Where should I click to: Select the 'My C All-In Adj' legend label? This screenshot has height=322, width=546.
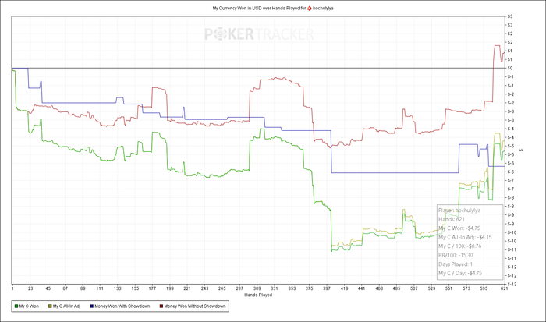tap(66, 306)
